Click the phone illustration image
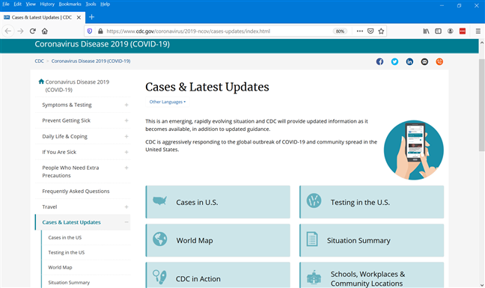485x288 pixels. pos(414,150)
